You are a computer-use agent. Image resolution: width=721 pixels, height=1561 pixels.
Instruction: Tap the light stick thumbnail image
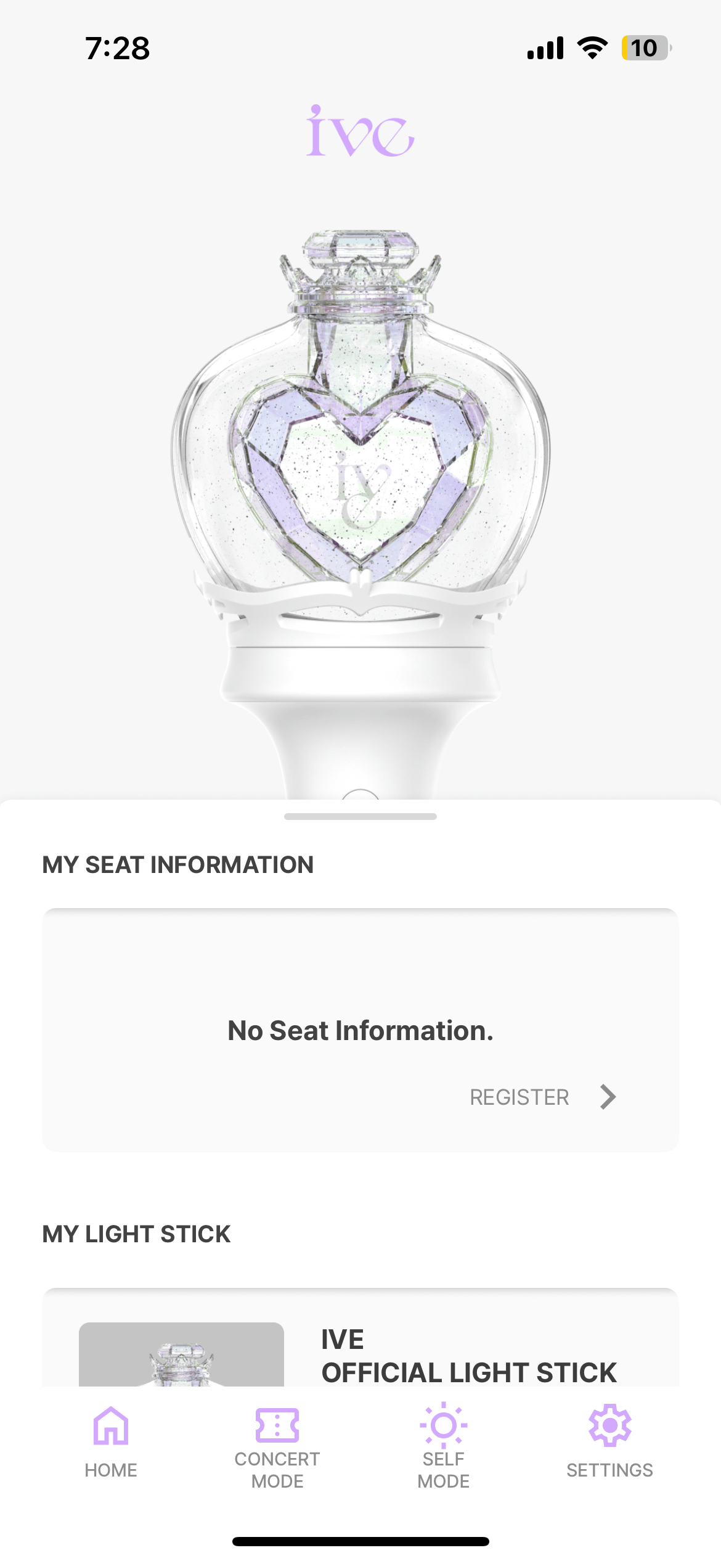tap(181, 1354)
